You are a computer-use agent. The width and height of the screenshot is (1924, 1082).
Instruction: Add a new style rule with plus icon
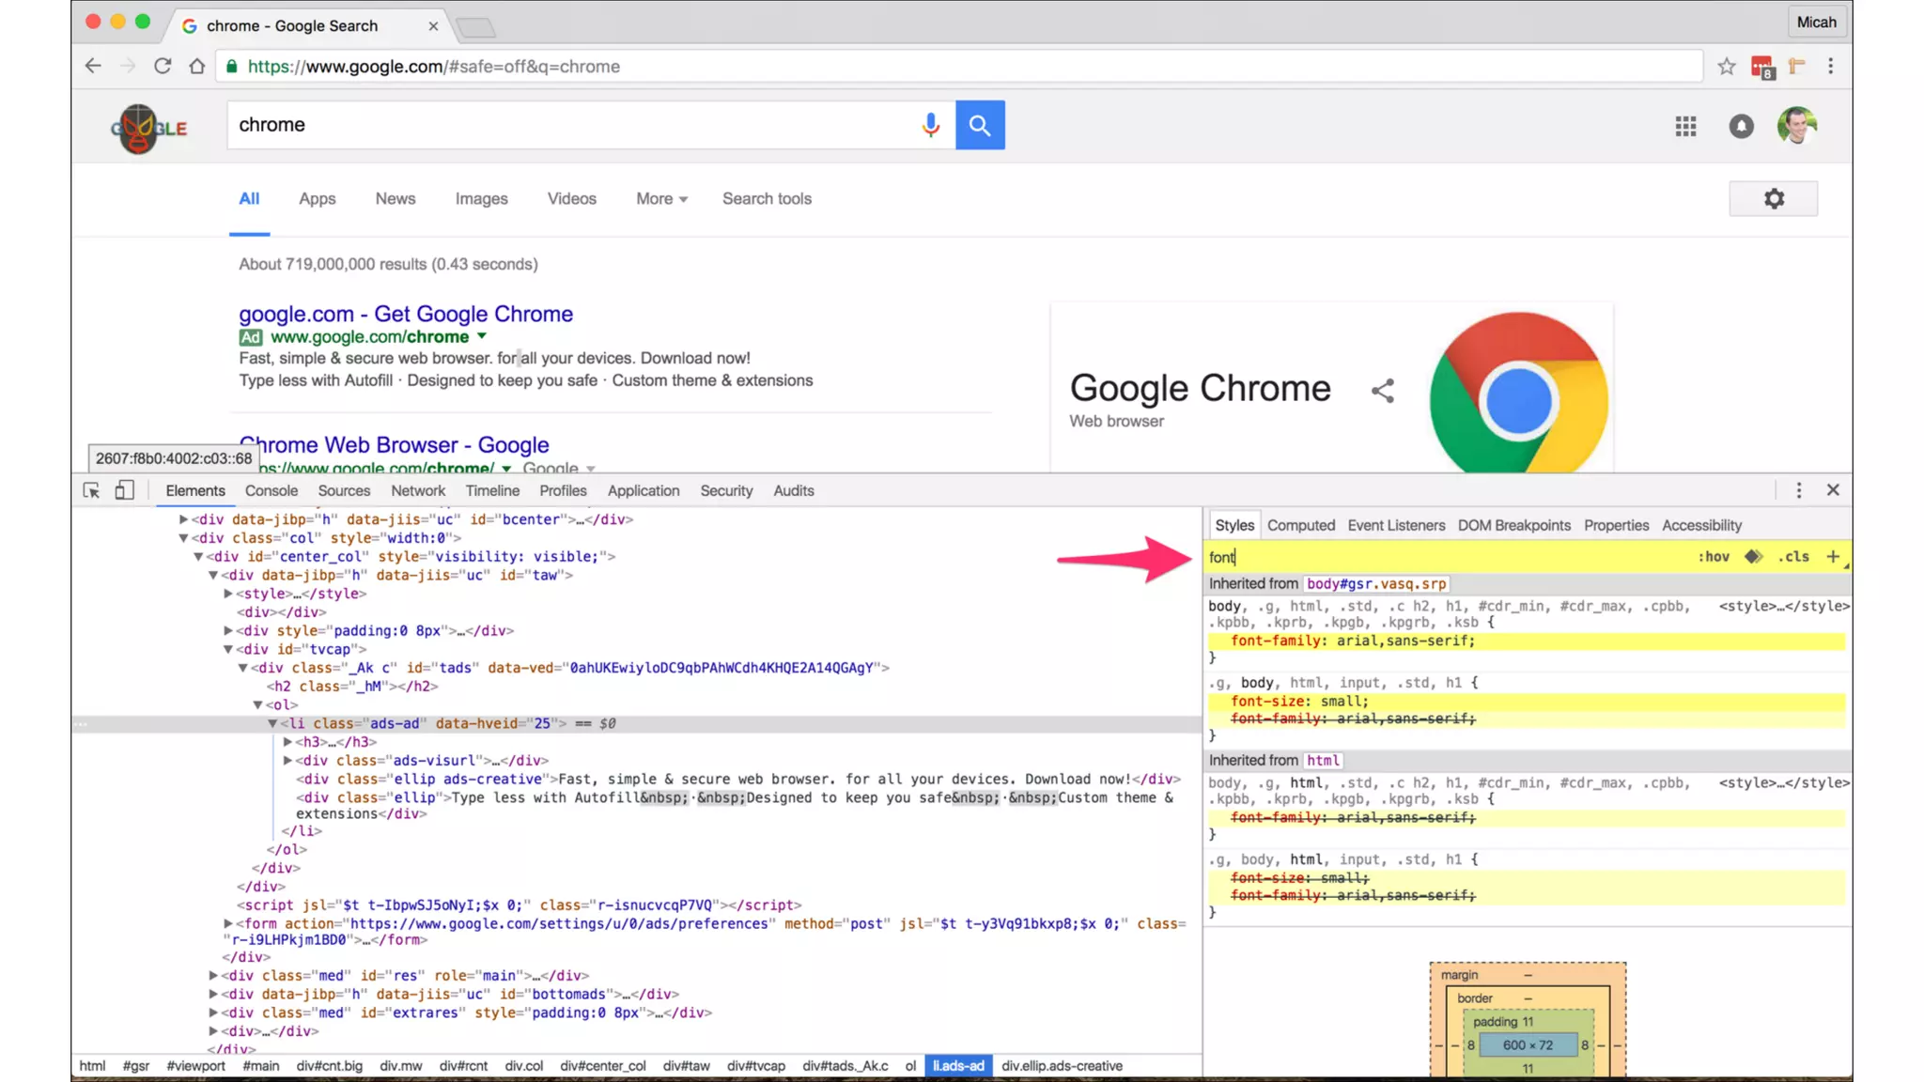click(1832, 557)
